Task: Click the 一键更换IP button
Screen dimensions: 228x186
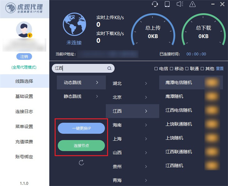Action: point(81,128)
